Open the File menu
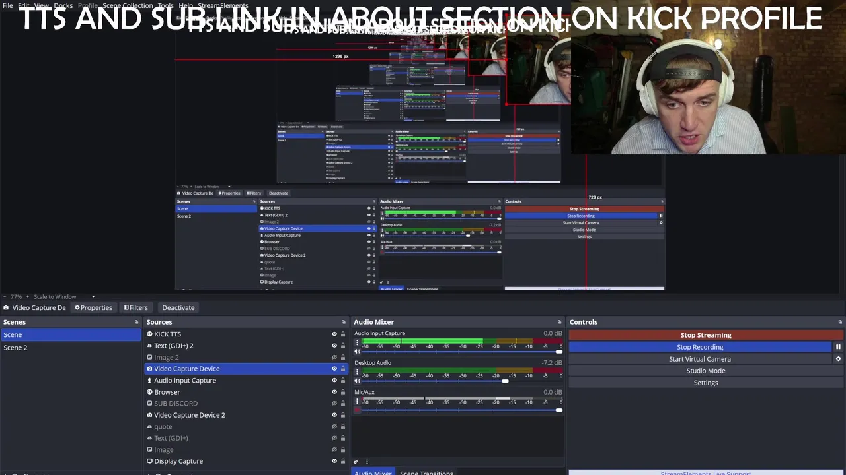Screen dimensions: 846x475 (x=8, y=5)
